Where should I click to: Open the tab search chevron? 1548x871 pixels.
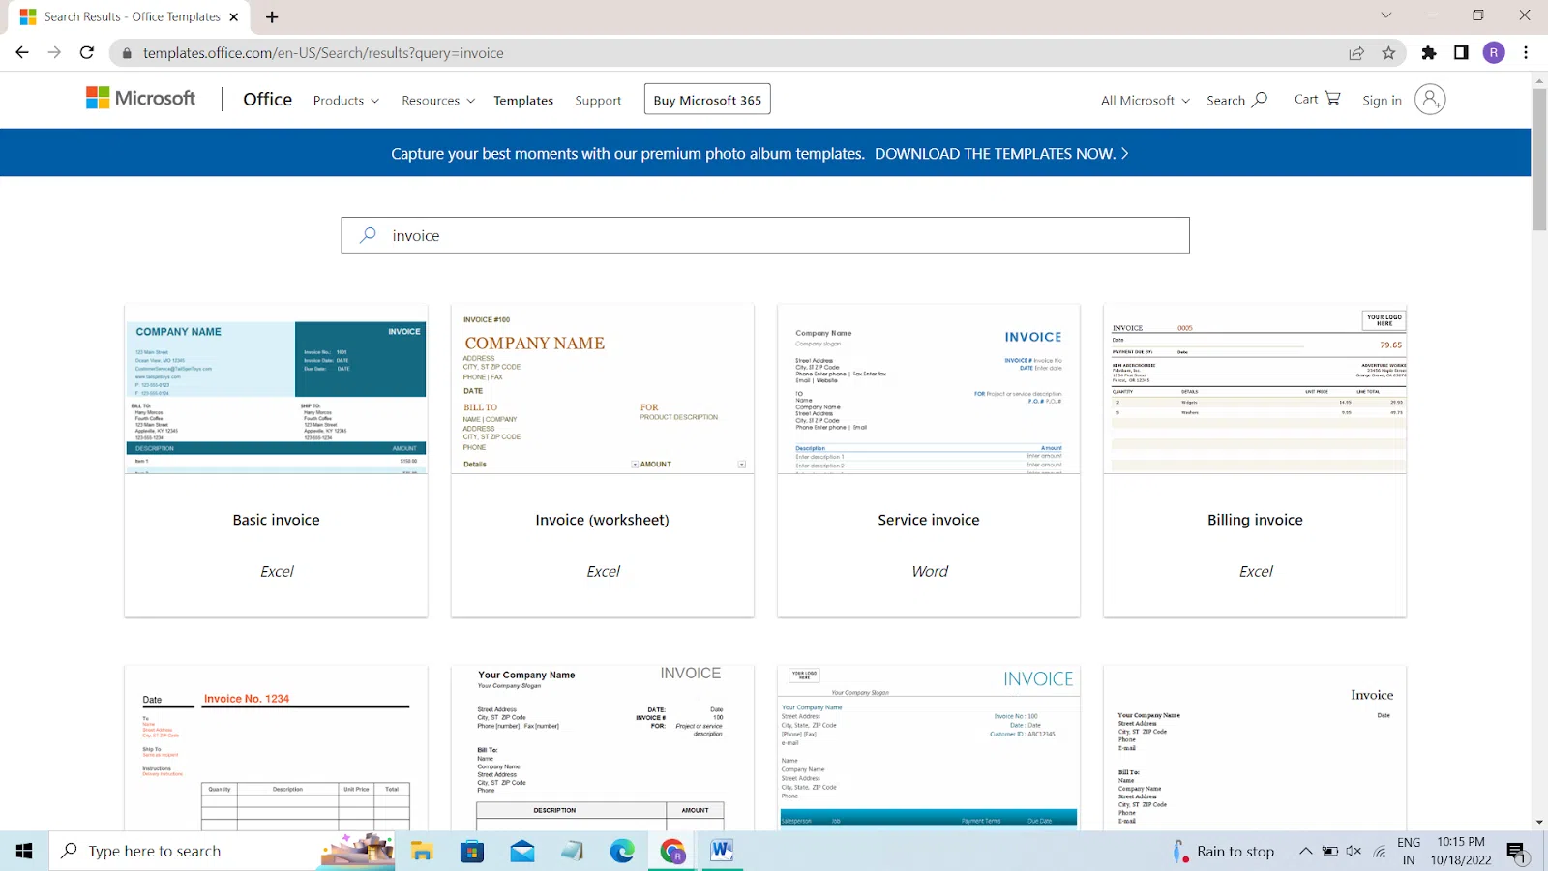1385,15
